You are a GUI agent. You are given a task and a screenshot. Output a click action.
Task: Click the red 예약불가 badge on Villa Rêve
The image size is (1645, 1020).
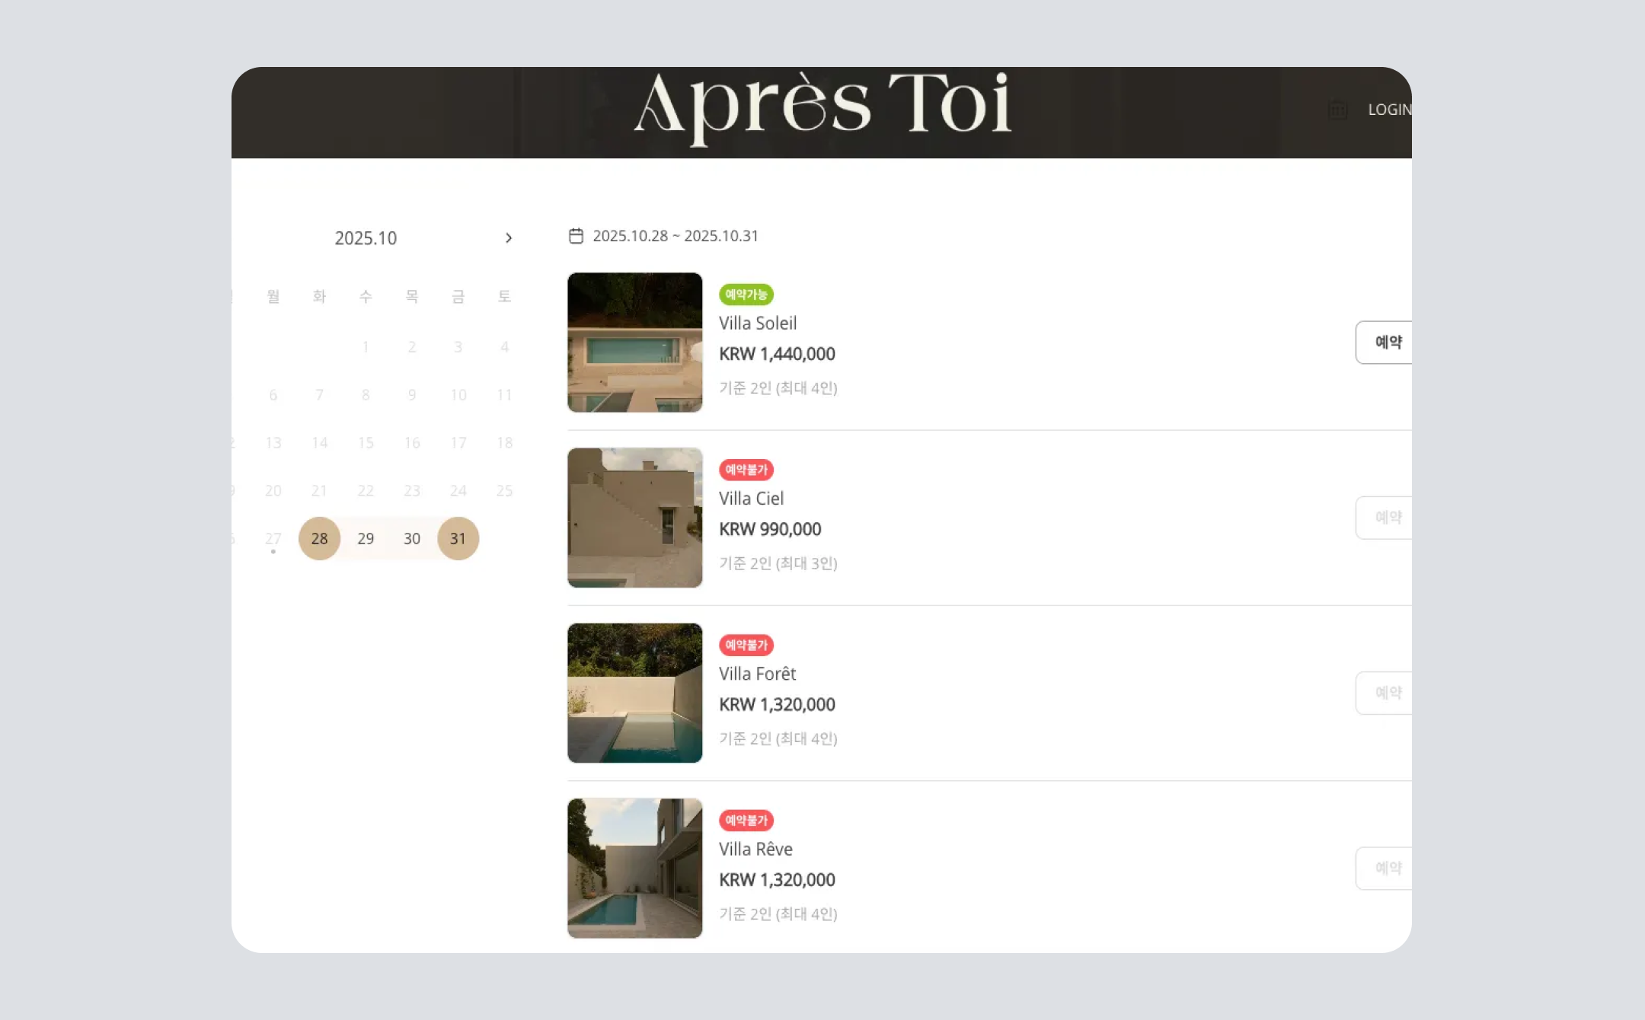pos(746,820)
